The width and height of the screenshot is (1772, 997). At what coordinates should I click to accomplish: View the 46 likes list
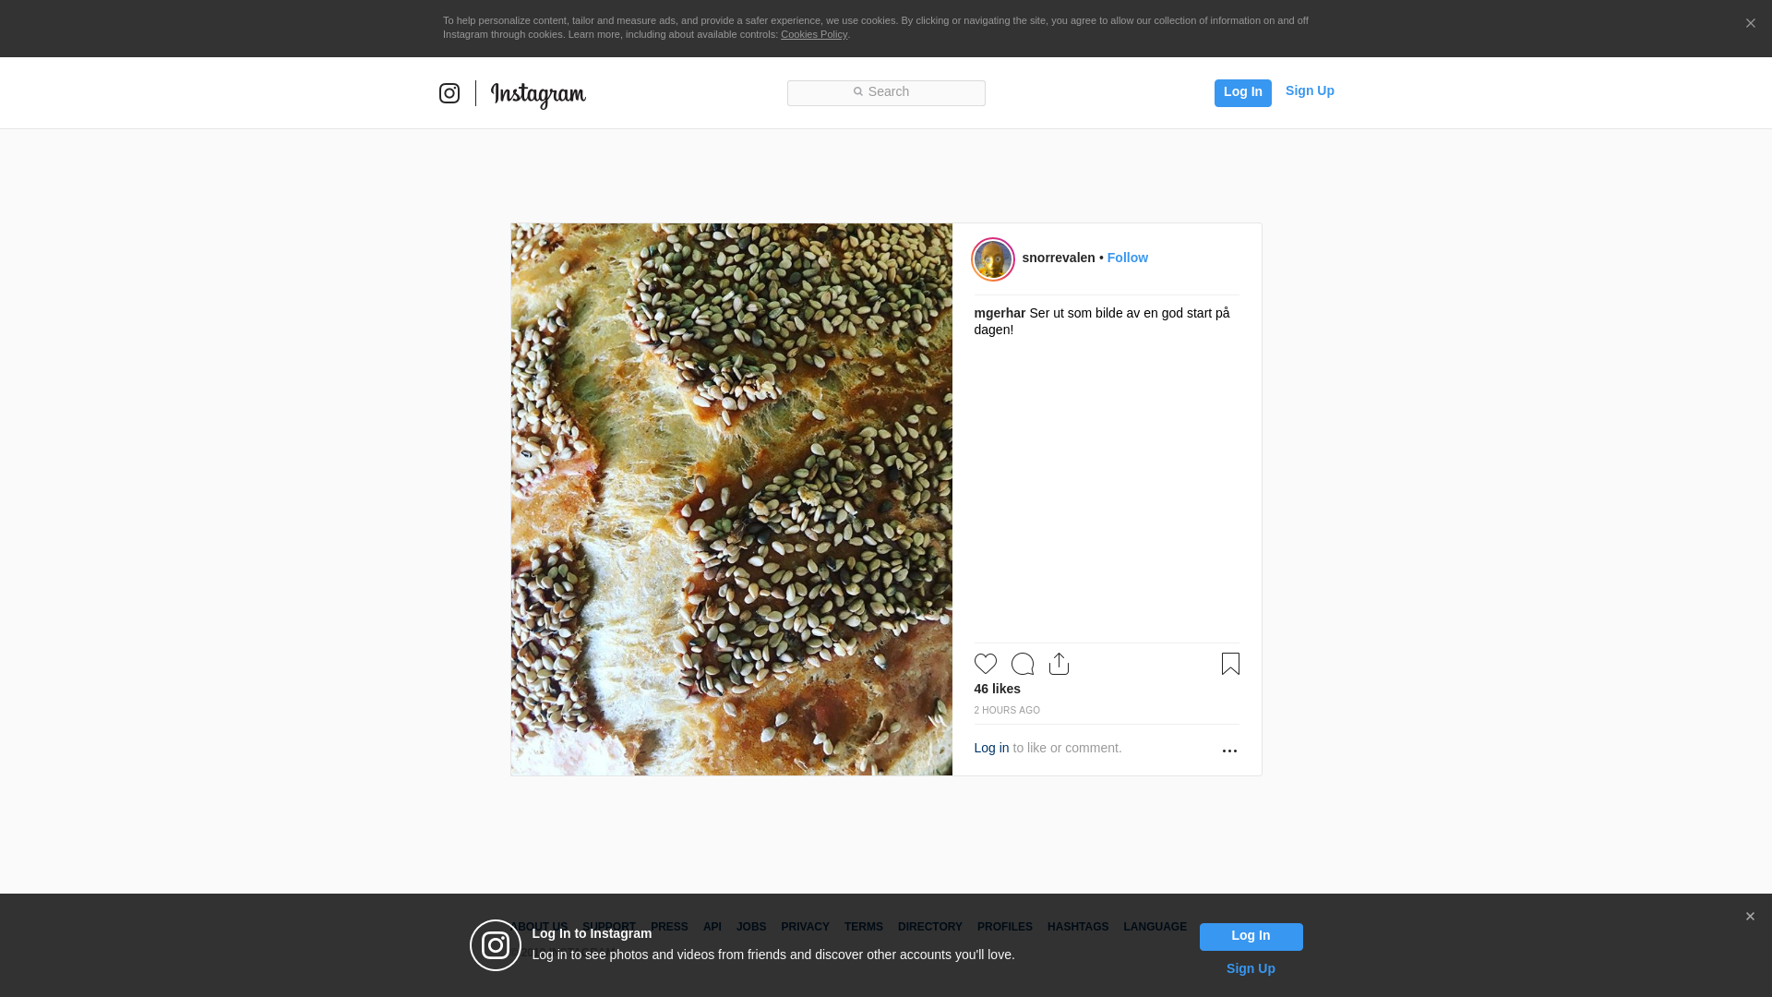pyautogui.click(x=998, y=689)
